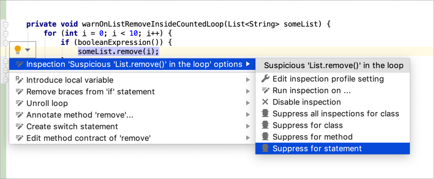The image size is (434, 179).
Task: Click the highlighted someList.remove(i) code line
Action: (119, 52)
